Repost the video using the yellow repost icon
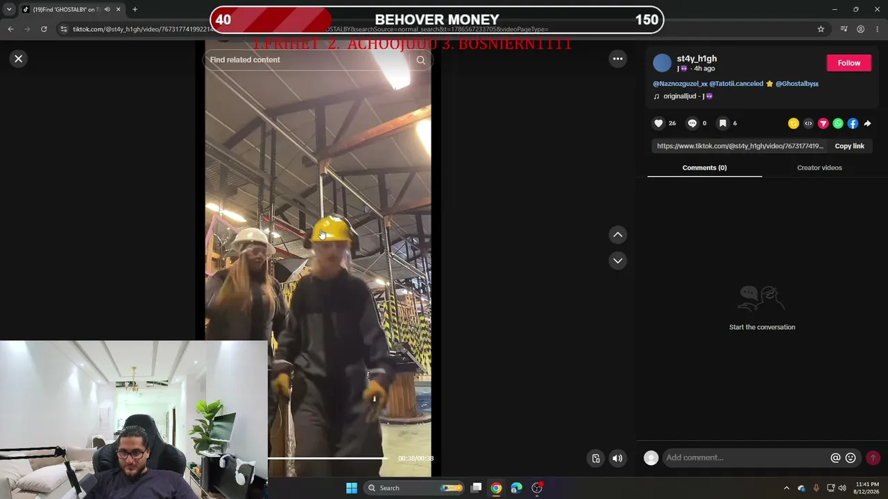Viewport: 888px width, 499px height. point(793,123)
